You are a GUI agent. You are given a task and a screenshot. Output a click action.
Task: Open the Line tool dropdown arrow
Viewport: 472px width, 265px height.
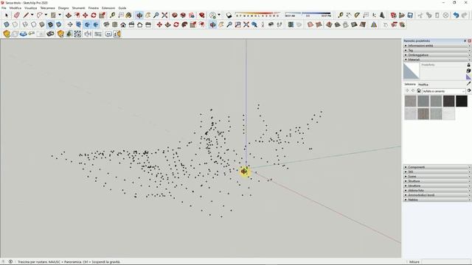[32, 15]
